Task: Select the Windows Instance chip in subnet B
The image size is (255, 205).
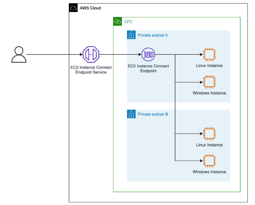Action: [x=209, y=160]
